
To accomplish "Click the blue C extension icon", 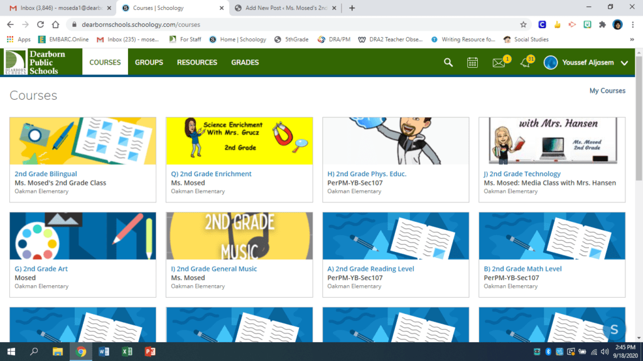I will tap(542, 24).
